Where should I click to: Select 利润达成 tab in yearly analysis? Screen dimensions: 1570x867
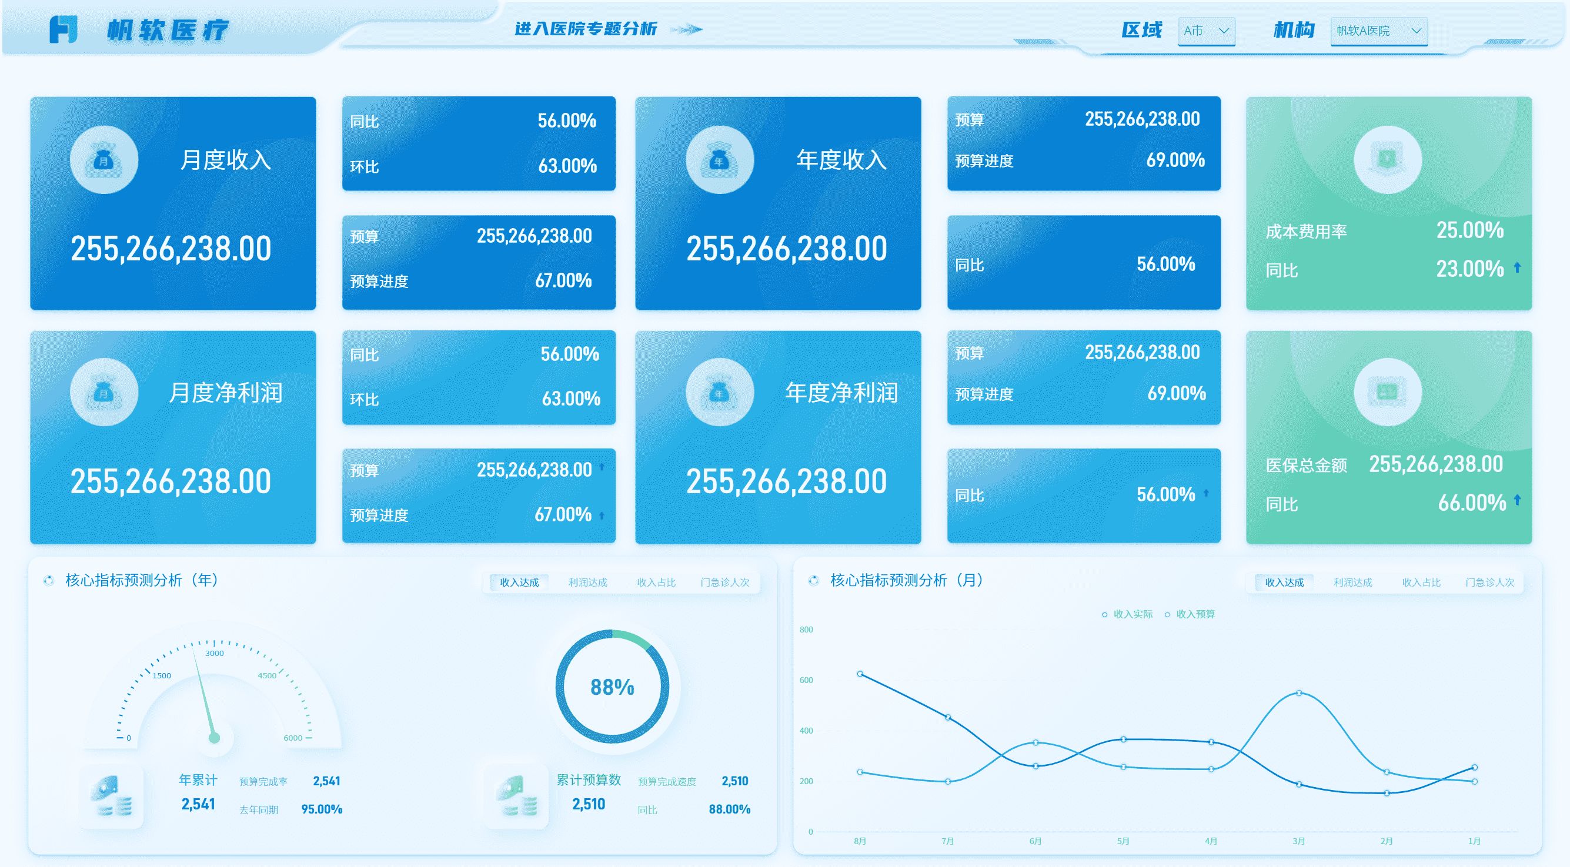pyautogui.click(x=587, y=583)
